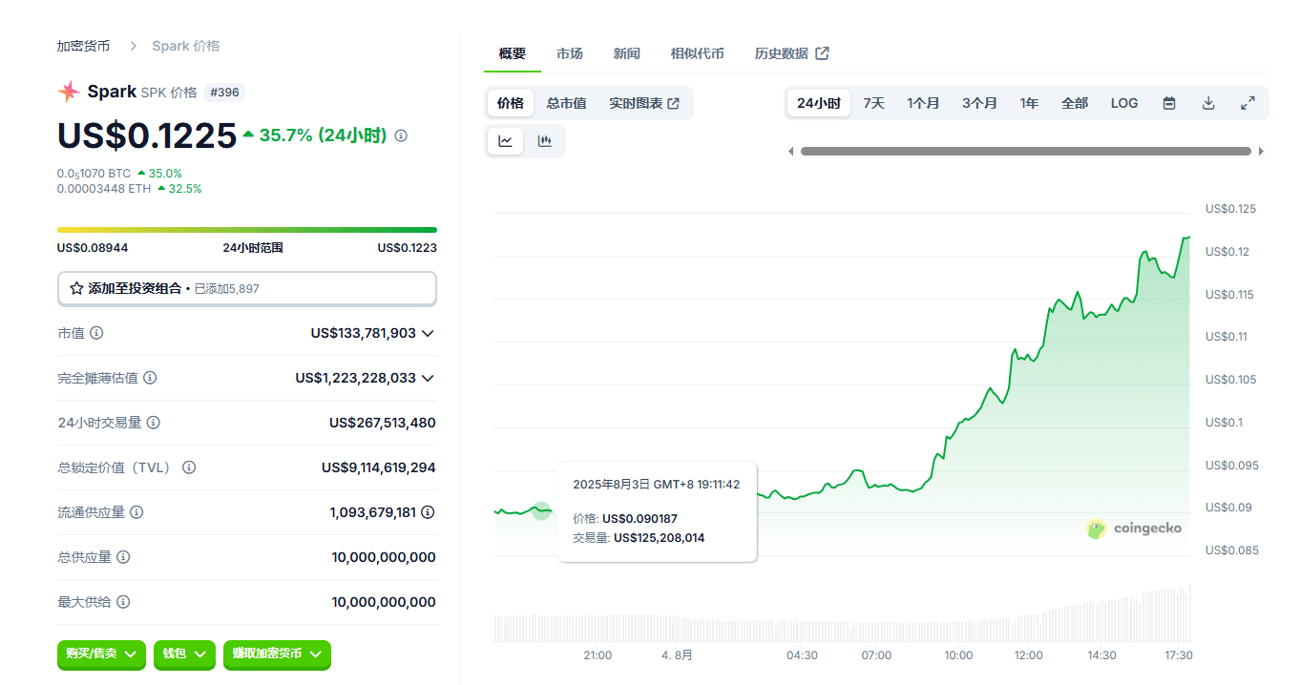
Task: Open the 24-hour change info icon
Action: [x=401, y=136]
